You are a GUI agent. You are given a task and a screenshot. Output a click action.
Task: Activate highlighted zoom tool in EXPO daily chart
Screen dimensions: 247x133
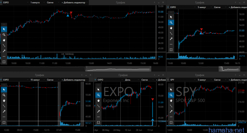tap(99, 95)
